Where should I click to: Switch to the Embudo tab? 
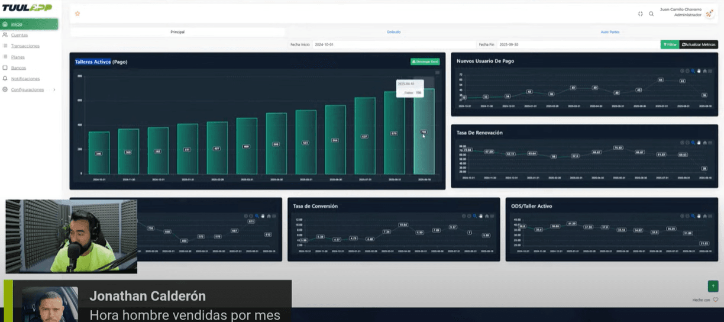pos(394,32)
